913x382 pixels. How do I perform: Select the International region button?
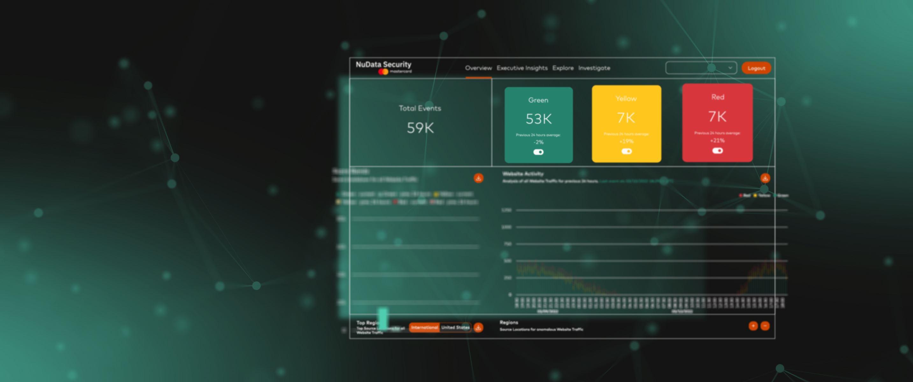(424, 328)
